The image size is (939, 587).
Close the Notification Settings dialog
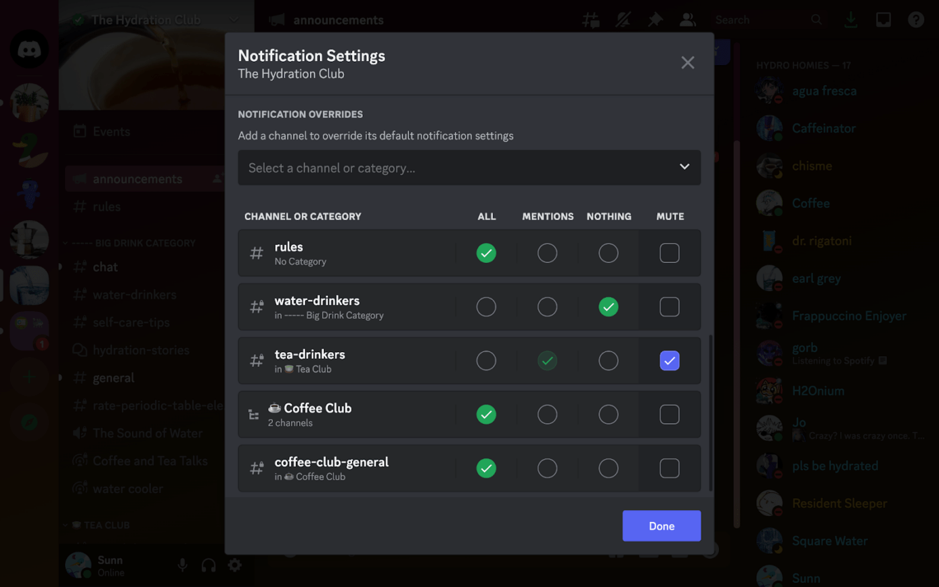click(687, 62)
